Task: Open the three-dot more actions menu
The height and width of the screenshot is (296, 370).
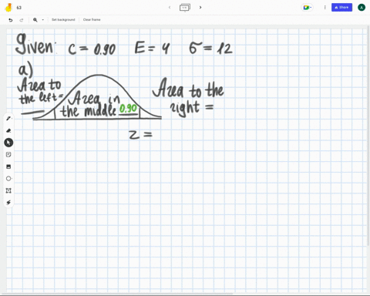Action: tap(325, 8)
